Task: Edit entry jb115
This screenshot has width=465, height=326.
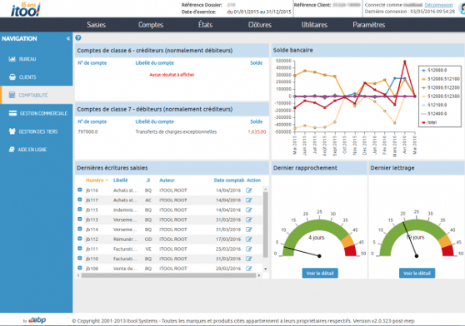Action: [249, 210]
